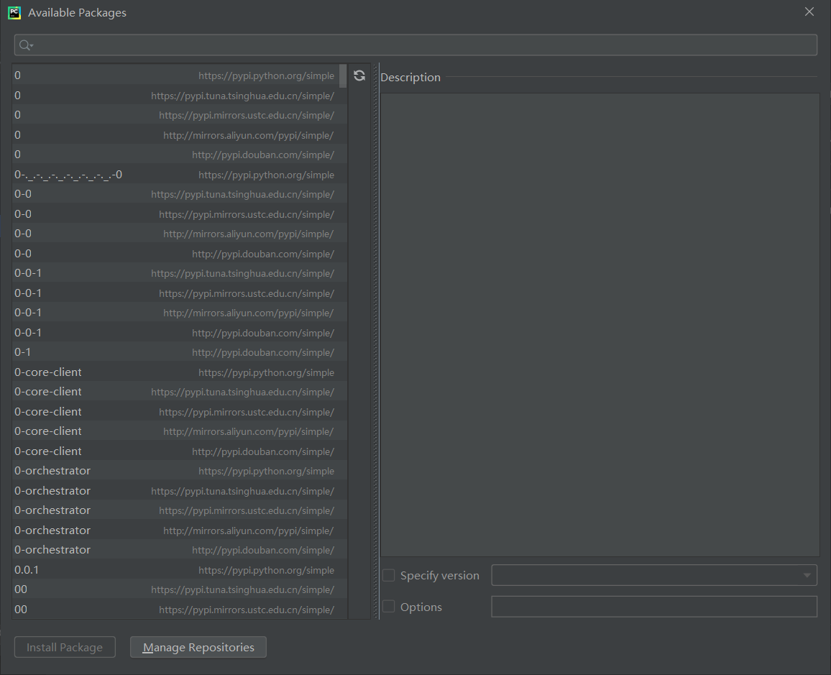Select 0-orchestrator from ustc mirror
This screenshot has width=831, height=675.
click(x=180, y=511)
